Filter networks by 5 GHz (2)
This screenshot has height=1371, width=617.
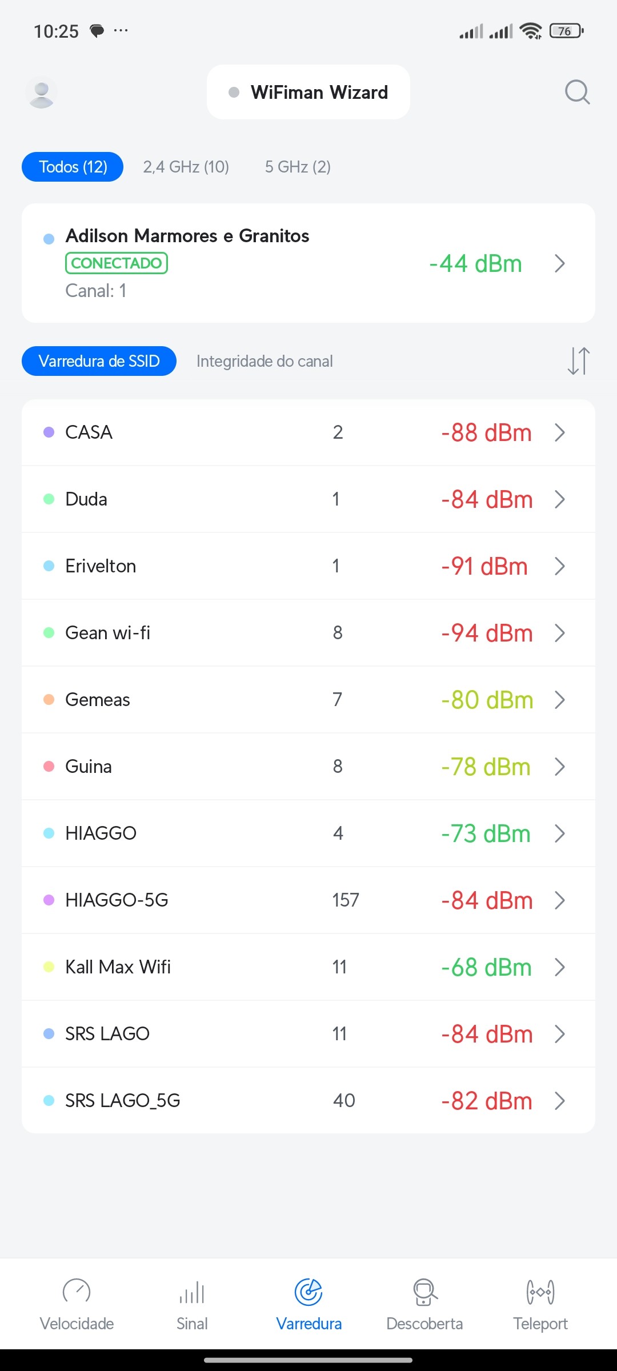tap(298, 167)
